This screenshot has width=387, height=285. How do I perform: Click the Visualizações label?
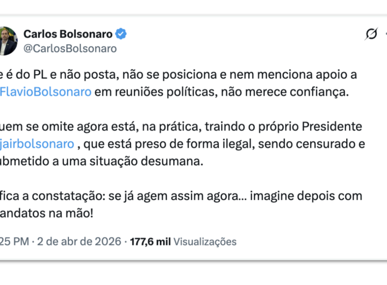205,241
